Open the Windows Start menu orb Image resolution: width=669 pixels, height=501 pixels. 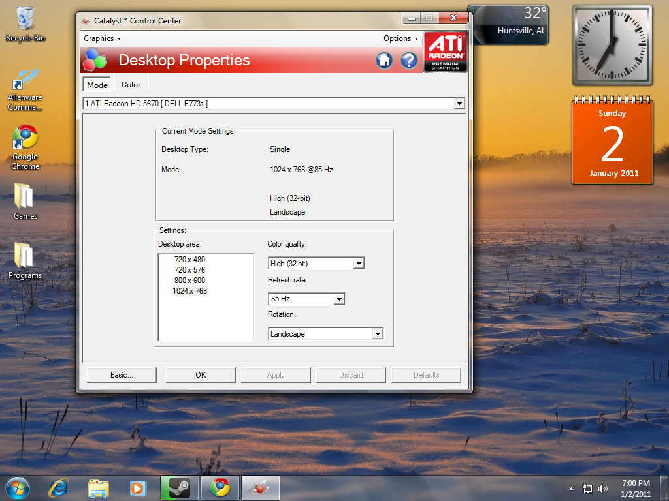coord(18,488)
